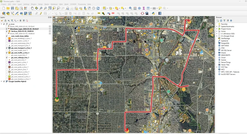Click Open Layer Styling panel brush icon
The width and height of the screenshot is (247, 134).
pyautogui.click(x=2, y=21)
